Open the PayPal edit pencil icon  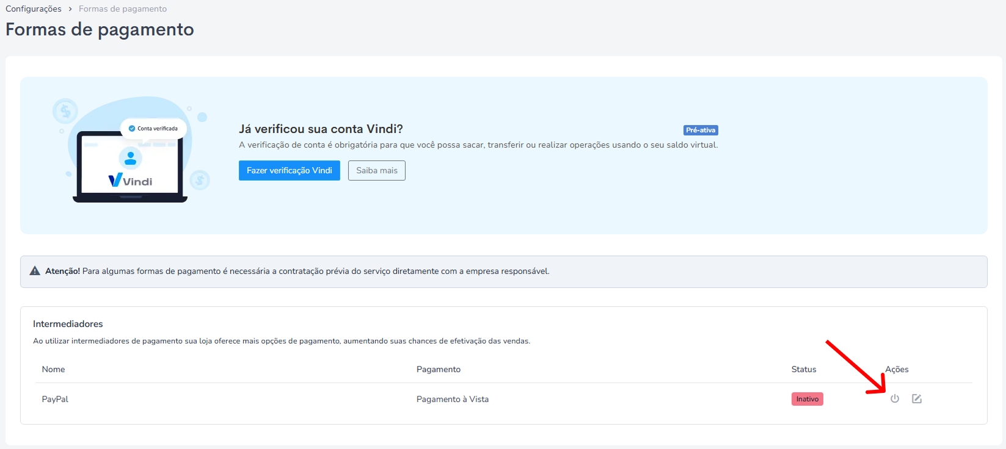pyautogui.click(x=917, y=399)
